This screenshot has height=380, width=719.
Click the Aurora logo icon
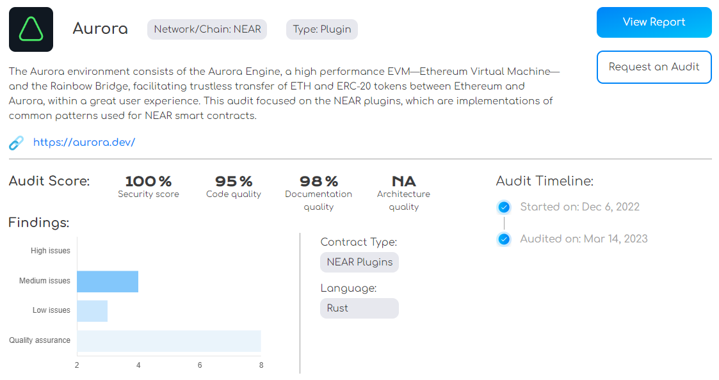point(31,29)
